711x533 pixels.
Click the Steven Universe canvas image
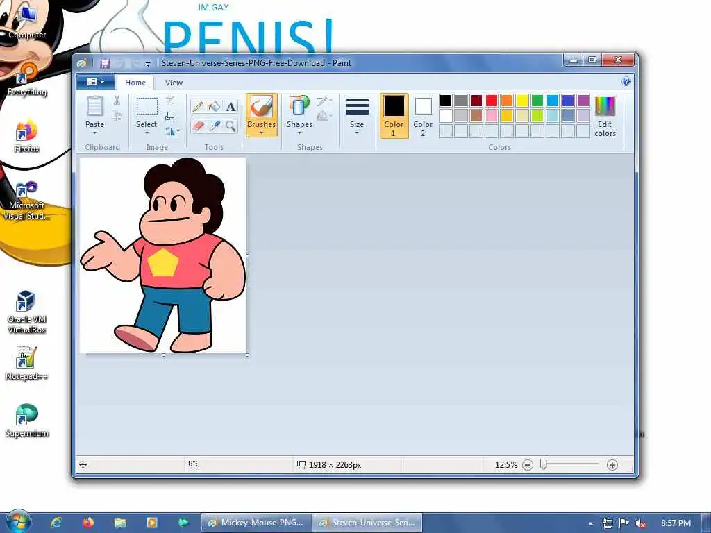(162, 255)
